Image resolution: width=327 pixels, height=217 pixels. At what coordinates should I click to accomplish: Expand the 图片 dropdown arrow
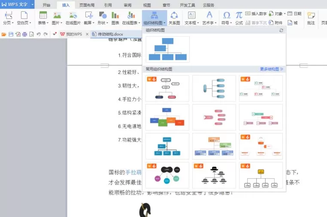tap(61, 23)
